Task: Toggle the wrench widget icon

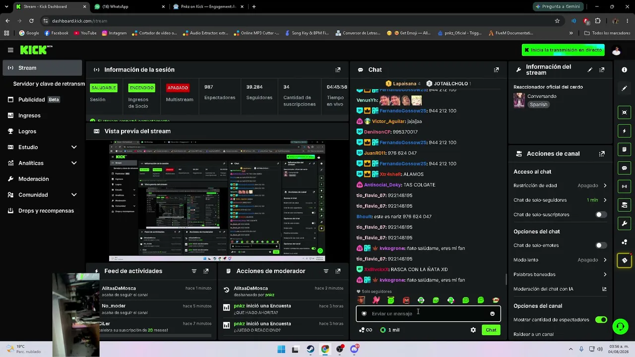Action: pyautogui.click(x=624, y=223)
